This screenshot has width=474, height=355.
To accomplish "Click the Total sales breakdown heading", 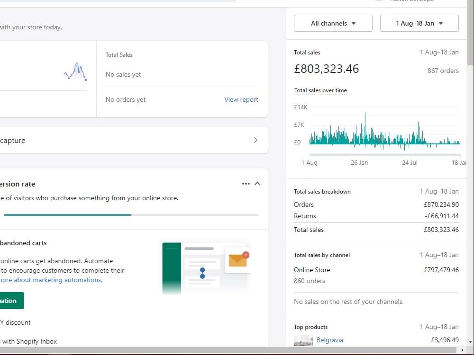I will click(x=322, y=192).
